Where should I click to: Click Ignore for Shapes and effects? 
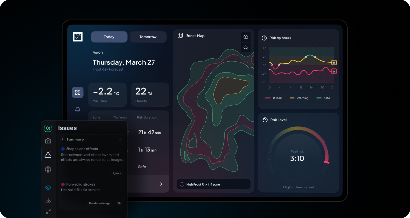click(117, 173)
